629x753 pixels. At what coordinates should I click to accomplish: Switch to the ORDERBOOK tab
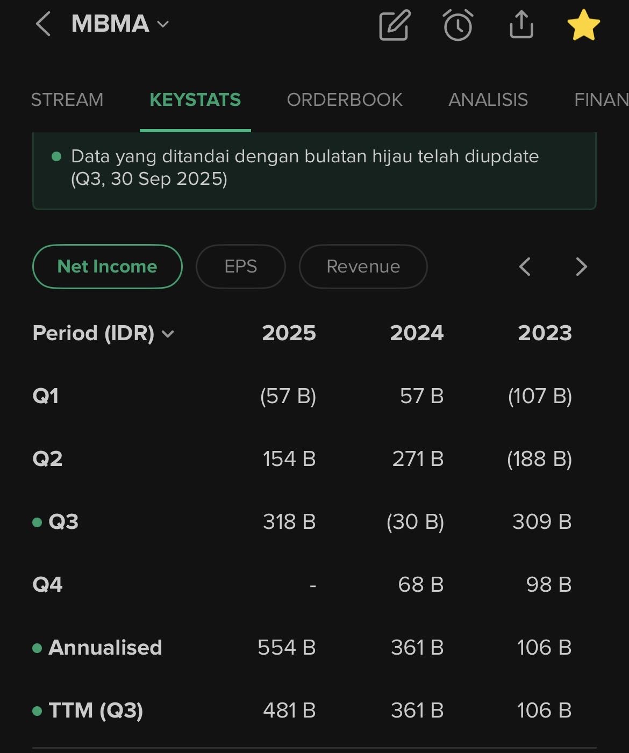tap(345, 100)
